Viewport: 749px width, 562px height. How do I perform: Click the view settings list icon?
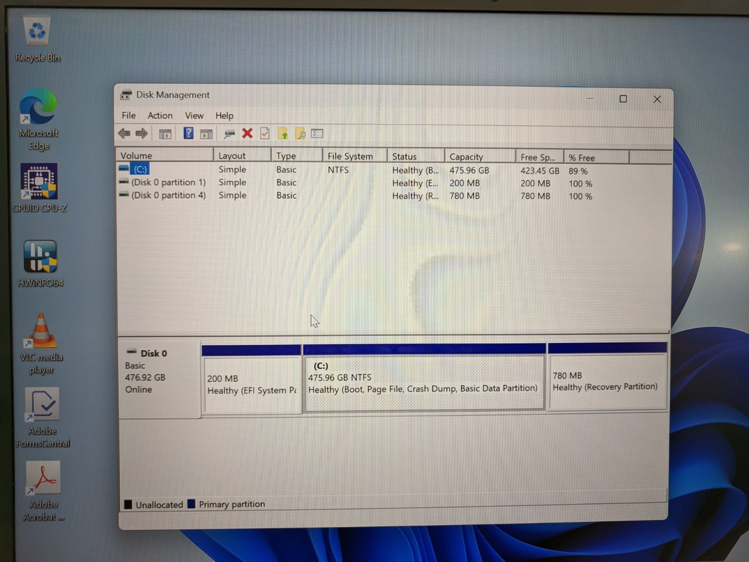[x=317, y=133]
